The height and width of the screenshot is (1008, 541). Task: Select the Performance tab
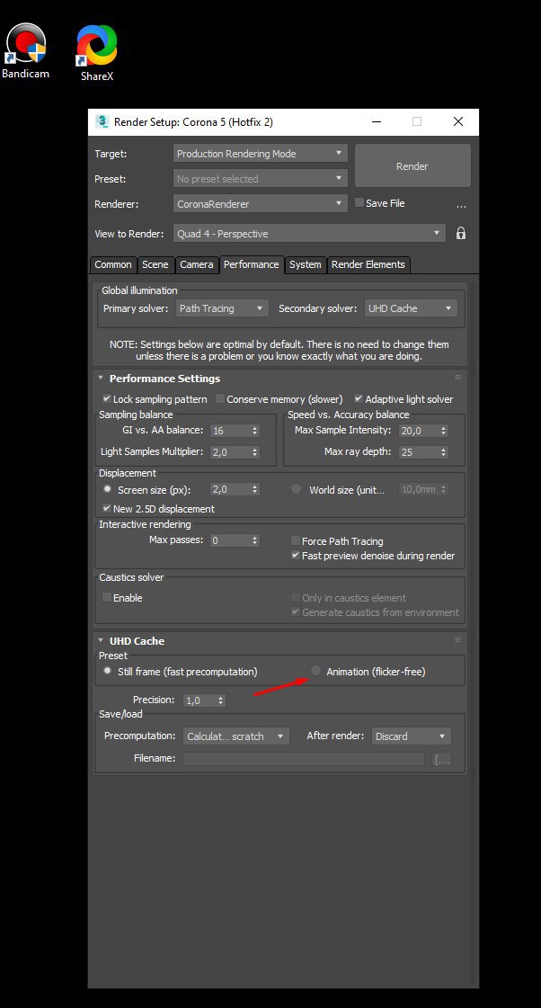click(x=252, y=265)
